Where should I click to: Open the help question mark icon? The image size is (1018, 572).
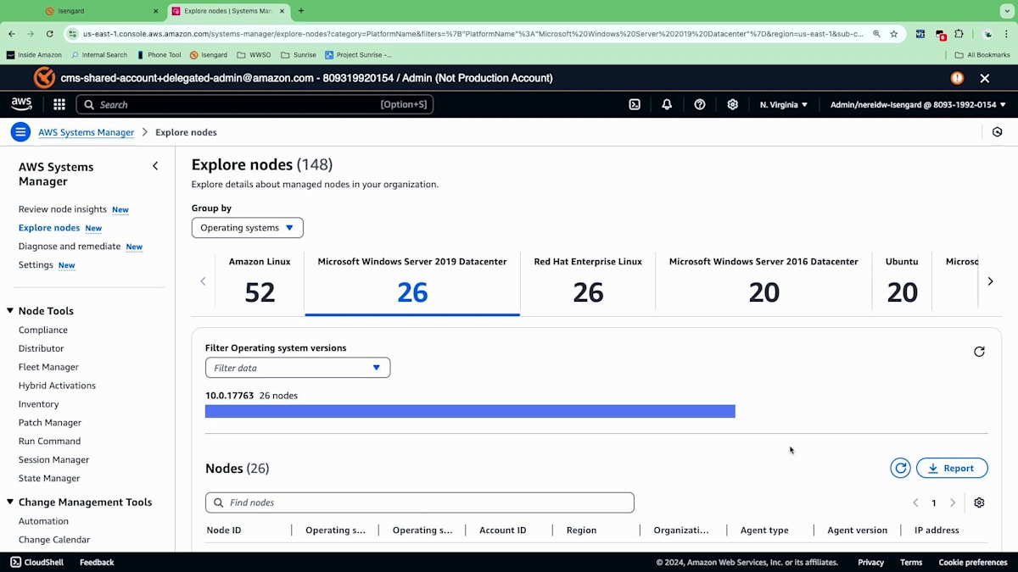(x=700, y=104)
